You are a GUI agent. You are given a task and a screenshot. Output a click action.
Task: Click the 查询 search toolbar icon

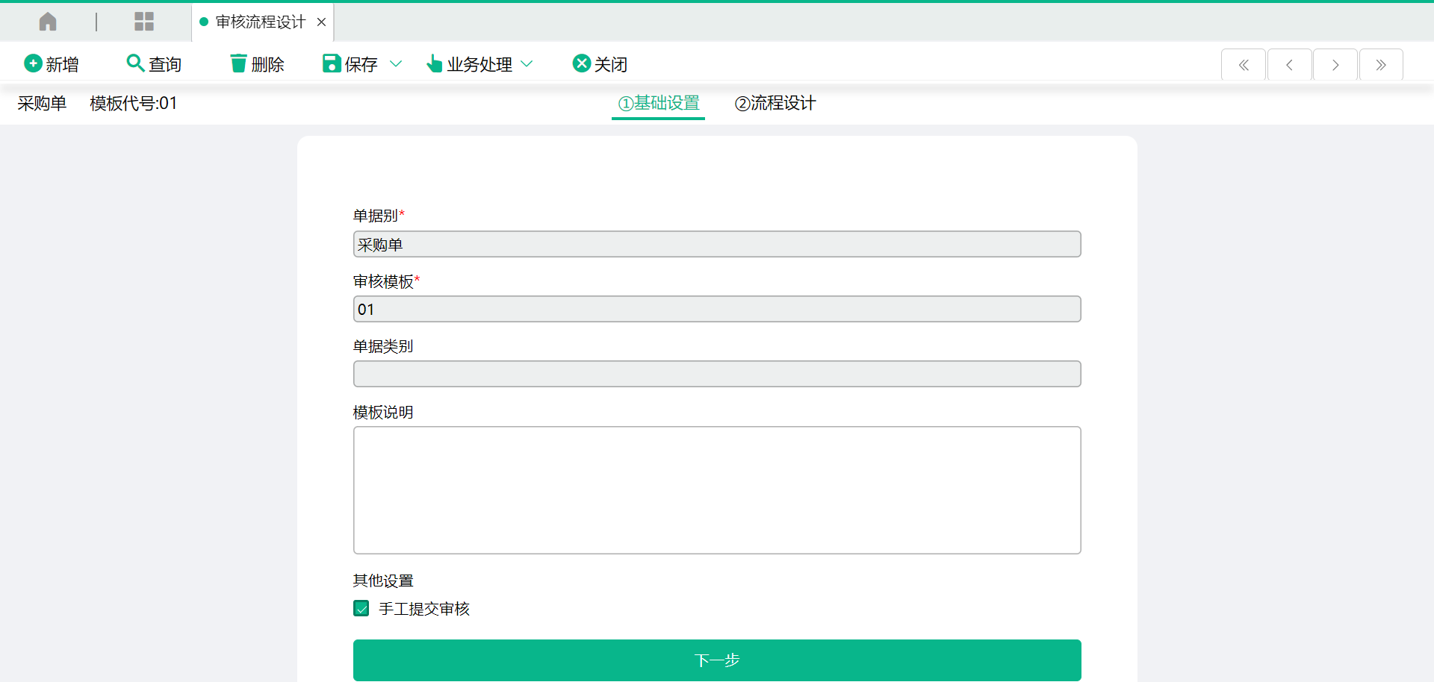point(135,63)
